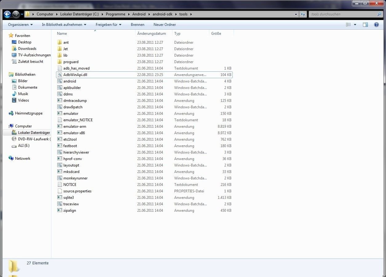This screenshot has height=277, width=386.
Task: Select the AdbWinApi.dll file icon
Action: point(60,75)
